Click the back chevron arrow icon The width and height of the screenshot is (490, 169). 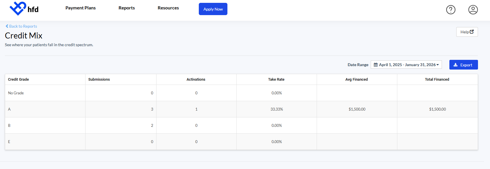pyautogui.click(x=7, y=26)
